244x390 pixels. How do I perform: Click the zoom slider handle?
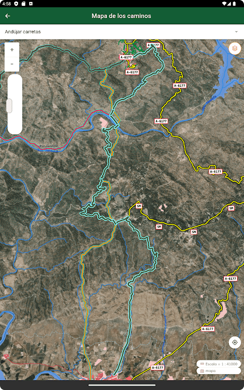9,106
